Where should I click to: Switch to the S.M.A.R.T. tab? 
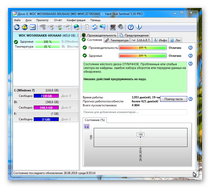[x=141, y=40]
